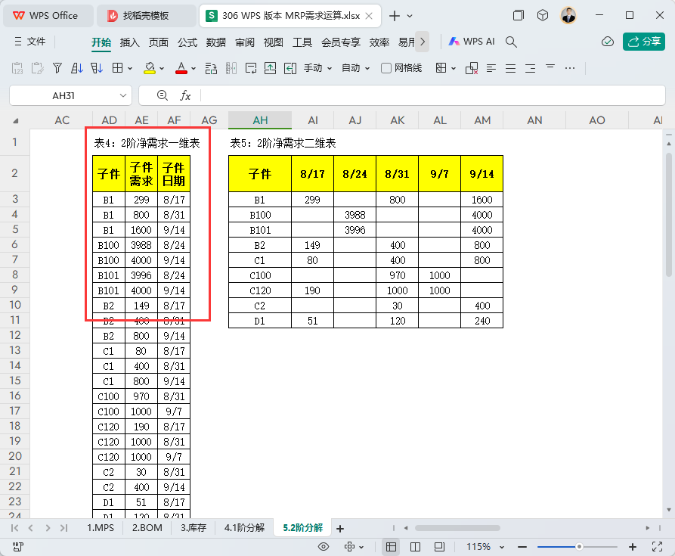The height and width of the screenshot is (556, 675).
Task: Open the 手动 dropdown
Action: tap(317, 68)
